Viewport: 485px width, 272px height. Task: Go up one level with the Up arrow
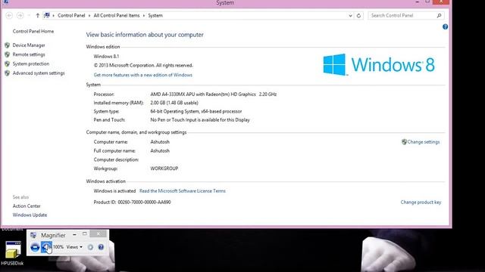[37, 15]
